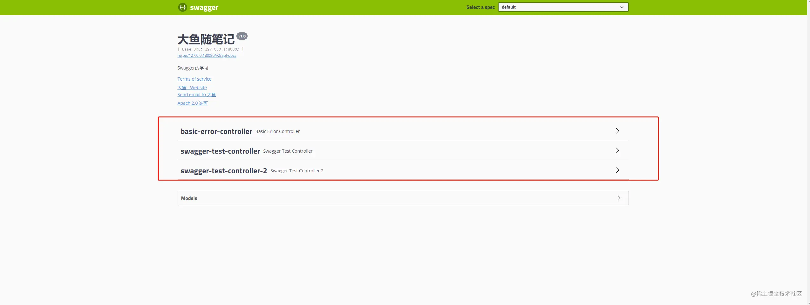This screenshot has height=305, width=810.
Task: Click the swagger-test-controller-2 title
Action: click(x=224, y=171)
